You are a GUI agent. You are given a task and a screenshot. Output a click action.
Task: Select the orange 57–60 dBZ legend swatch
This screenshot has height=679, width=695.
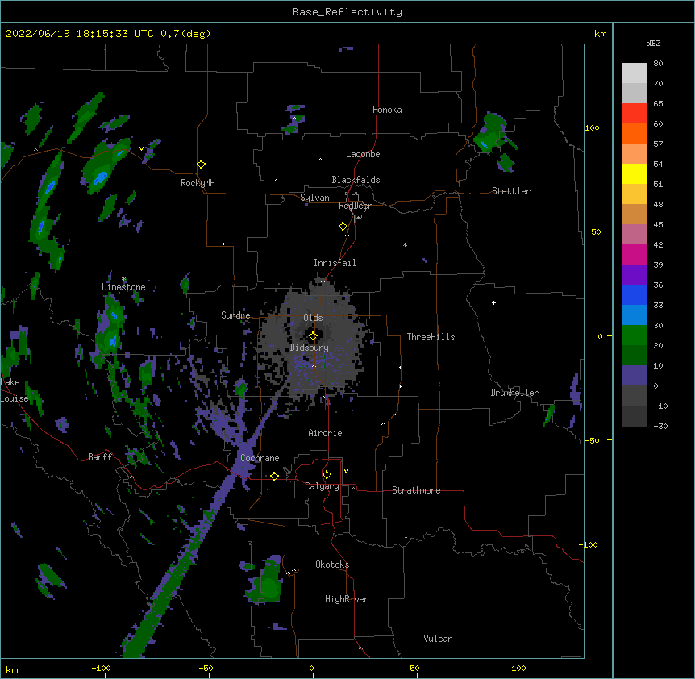point(634,133)
